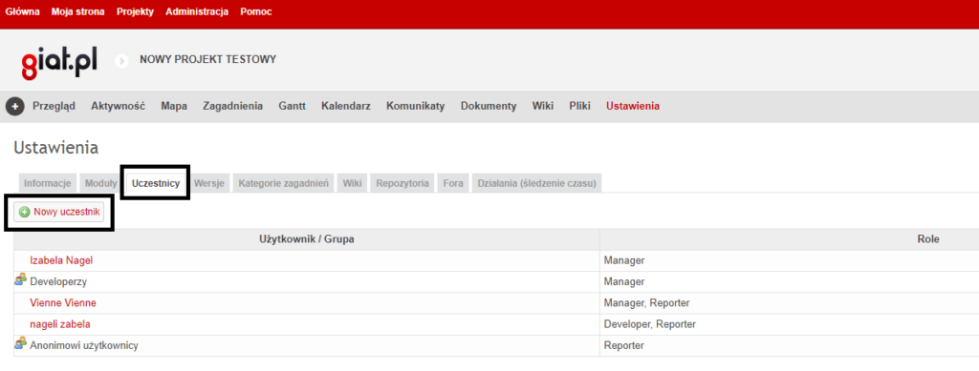Switch to the Informacje tab

coord(48,184)
